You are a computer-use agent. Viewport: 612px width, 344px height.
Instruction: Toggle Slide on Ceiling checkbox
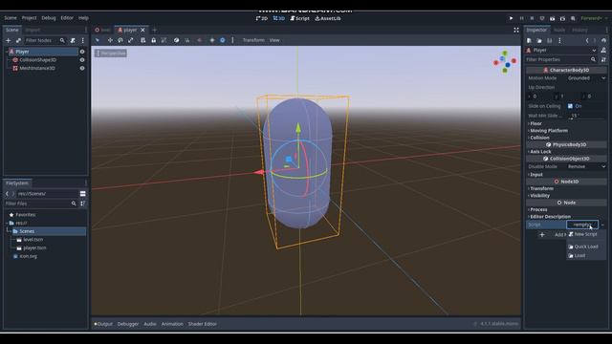point(570,106)
